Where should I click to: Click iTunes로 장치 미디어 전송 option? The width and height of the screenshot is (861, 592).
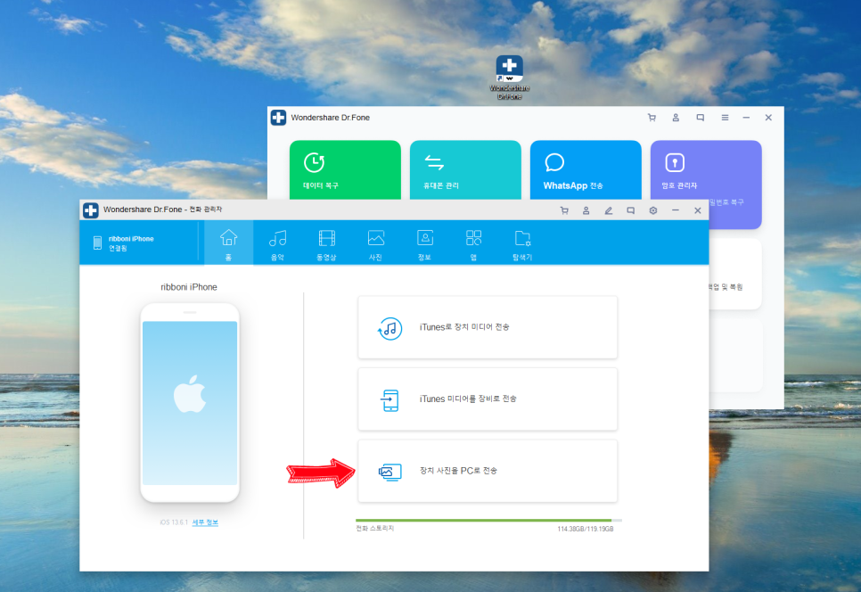pos(488,327)
